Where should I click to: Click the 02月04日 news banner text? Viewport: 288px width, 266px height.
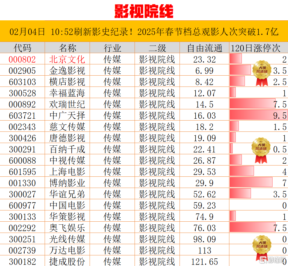click(x=144, y=32)
